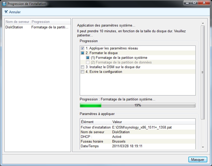212x166 pixels.
Task: Toggle checkbox for Formatage de la partition système
Action: pos(88,58)
